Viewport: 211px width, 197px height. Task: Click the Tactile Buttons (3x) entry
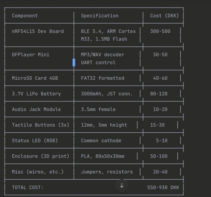[x=41, y=125]
